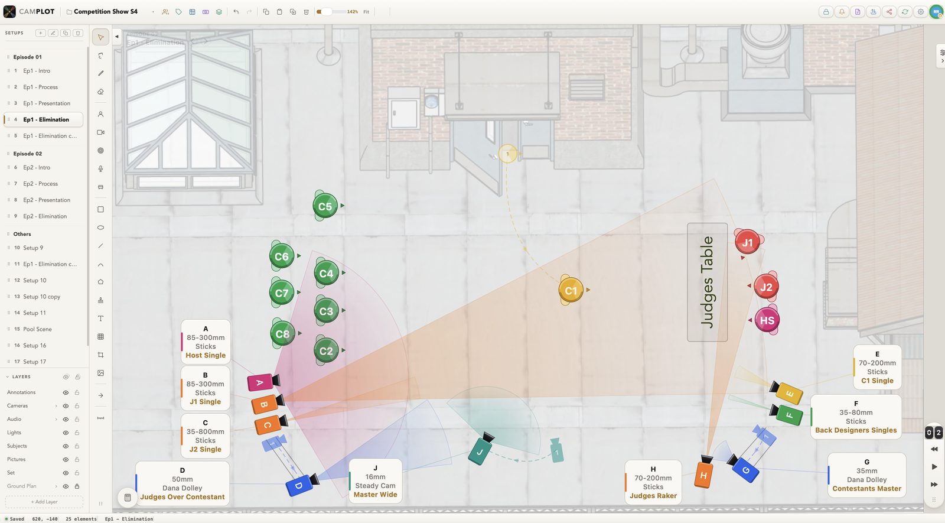Toggle visibility of the Subjects layer

pos(66,446)
